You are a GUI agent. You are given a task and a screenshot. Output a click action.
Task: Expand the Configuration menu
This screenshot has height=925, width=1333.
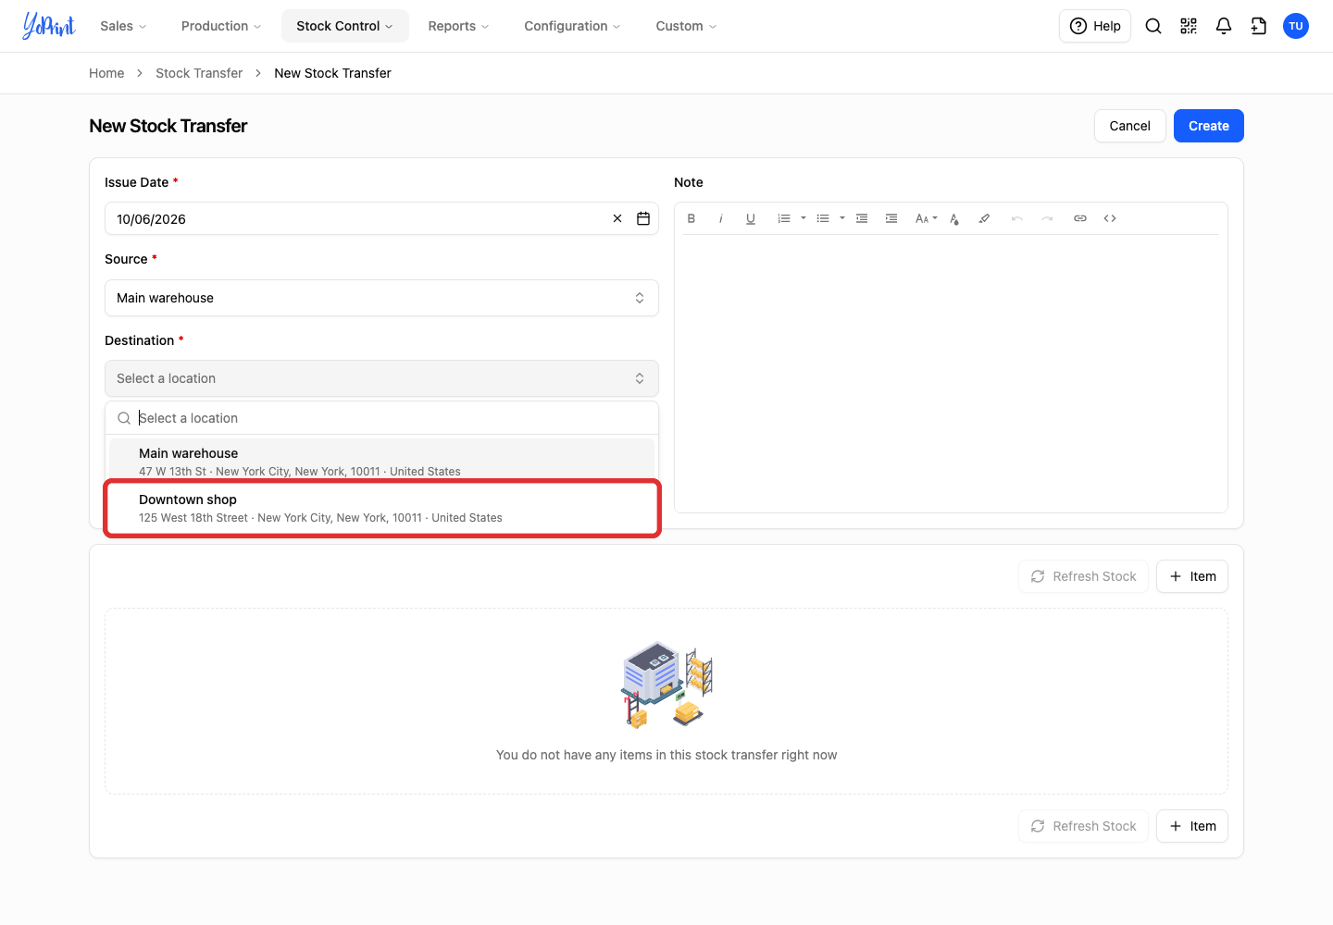[x=572, y=26]
